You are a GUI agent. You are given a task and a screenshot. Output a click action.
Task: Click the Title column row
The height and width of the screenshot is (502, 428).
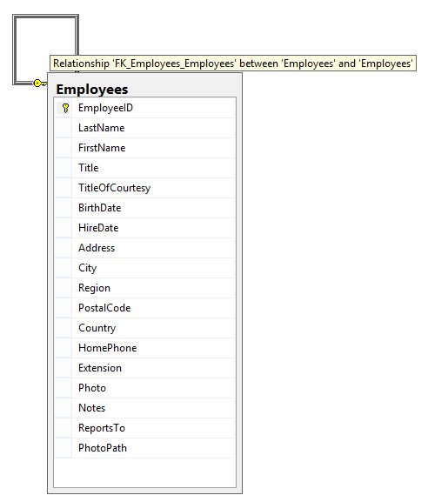pos(145,168)
